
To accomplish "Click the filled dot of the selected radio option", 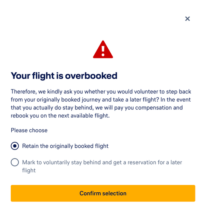I will tap(15, 146).
